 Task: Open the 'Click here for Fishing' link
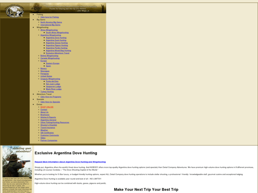point(50,17)
